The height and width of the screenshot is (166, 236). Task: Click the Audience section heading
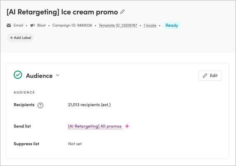click(39, 76)
